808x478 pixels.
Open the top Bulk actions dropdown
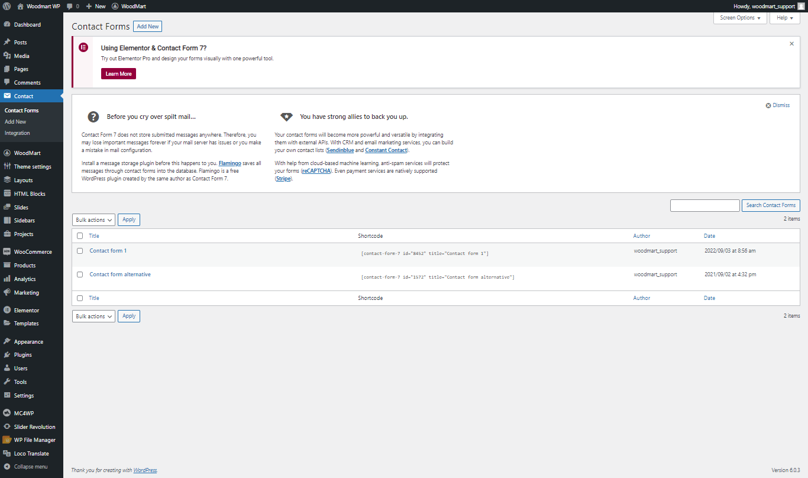pos(93,220)
